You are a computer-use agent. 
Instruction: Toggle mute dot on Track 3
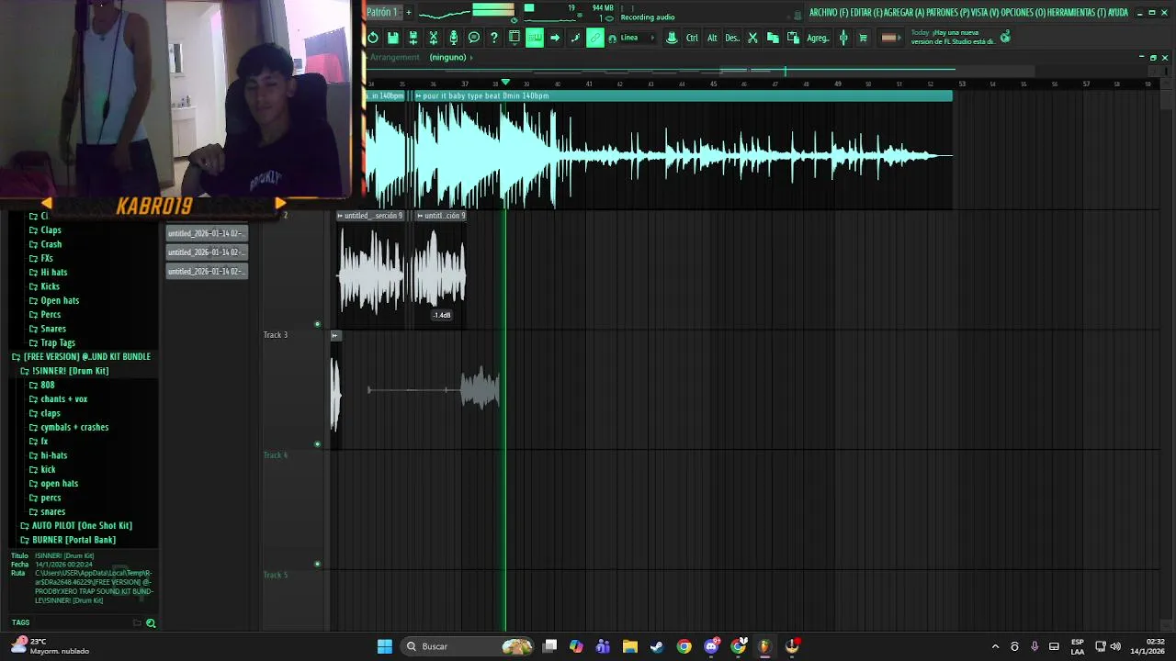(x=318, y=444)
